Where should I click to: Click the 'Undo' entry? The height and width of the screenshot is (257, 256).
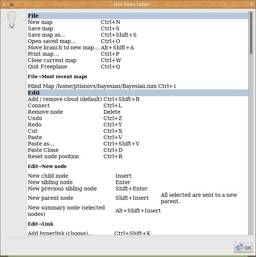[35, 118]
